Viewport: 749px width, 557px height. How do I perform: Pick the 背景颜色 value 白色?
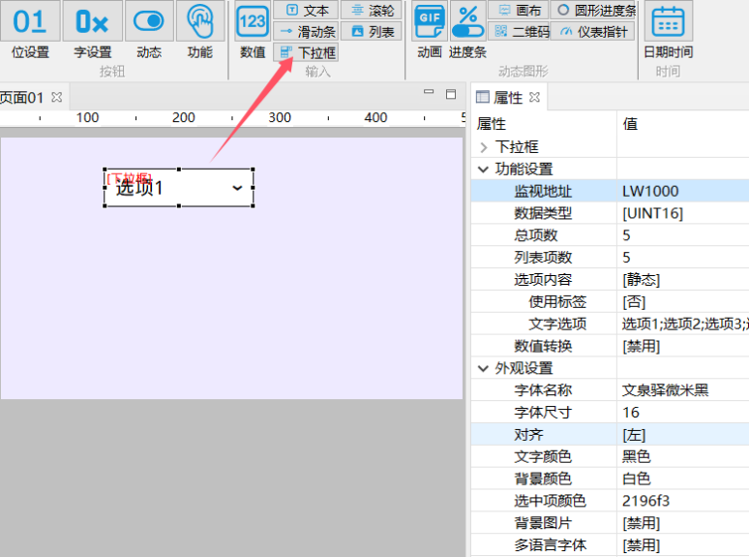point(683,479)
